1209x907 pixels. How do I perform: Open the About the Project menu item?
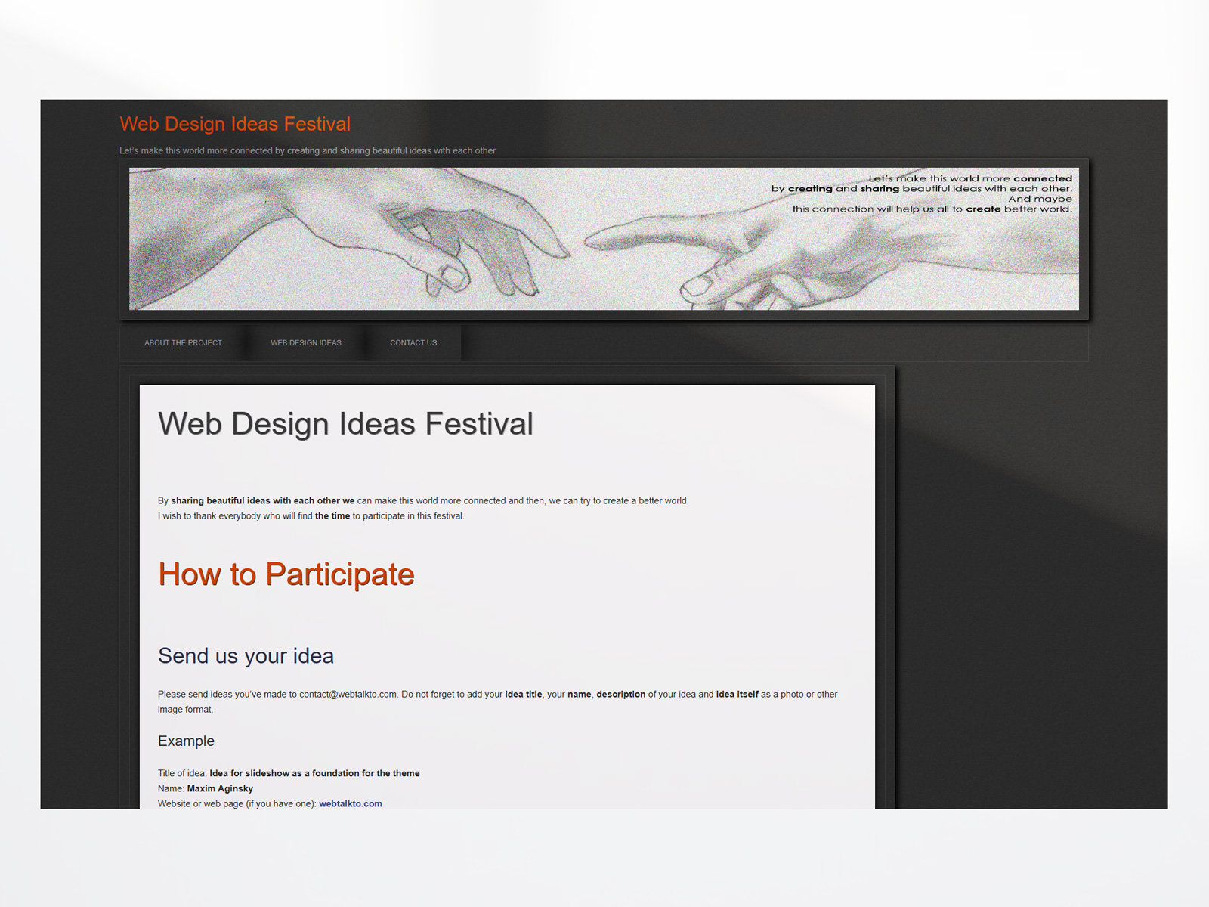(x=183, y=343)
